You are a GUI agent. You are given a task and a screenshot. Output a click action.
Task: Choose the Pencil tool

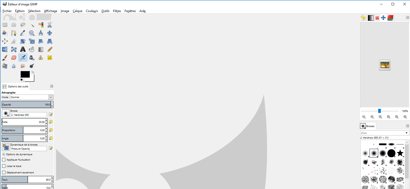[x=50, y=49]
